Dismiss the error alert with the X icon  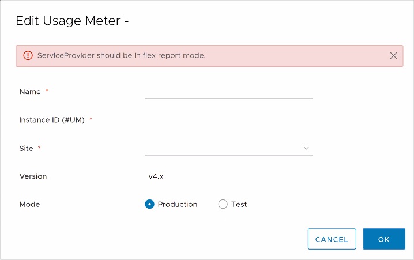[394, 56]
